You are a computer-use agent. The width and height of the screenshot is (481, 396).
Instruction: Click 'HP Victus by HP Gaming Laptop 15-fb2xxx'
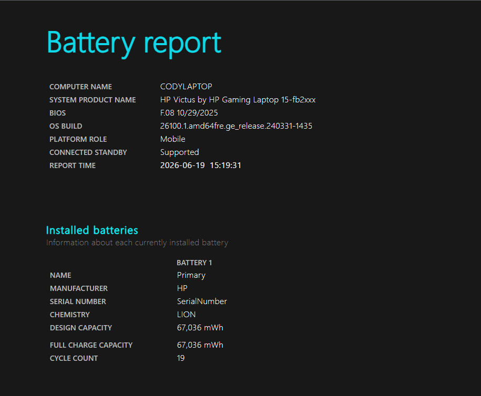(x=238, y=100)
